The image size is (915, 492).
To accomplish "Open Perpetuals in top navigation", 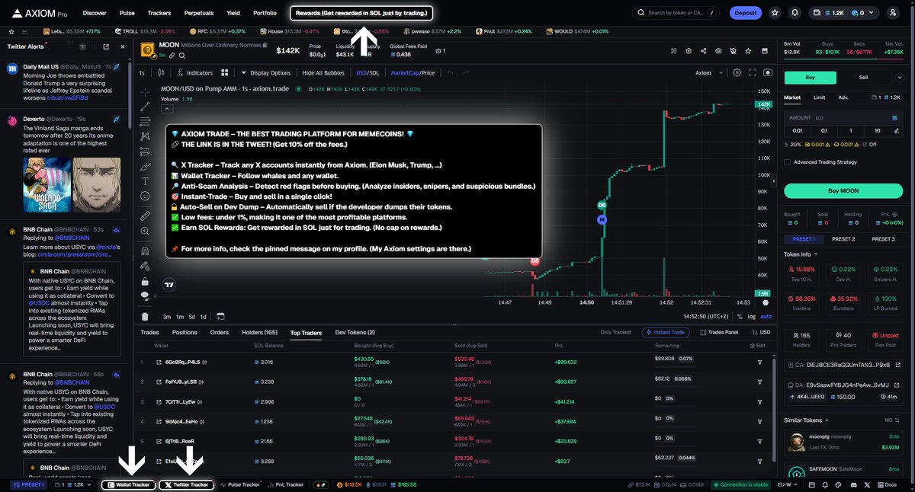I will tap(199, 13).
